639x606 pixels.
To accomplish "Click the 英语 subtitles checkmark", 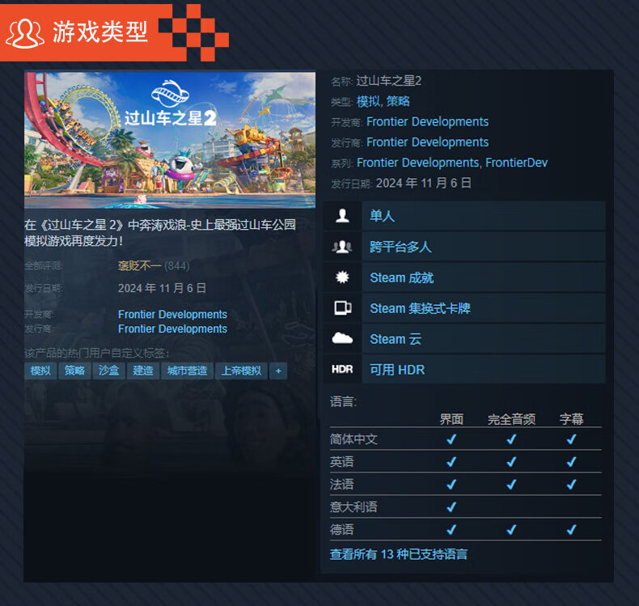I will 571,462.
